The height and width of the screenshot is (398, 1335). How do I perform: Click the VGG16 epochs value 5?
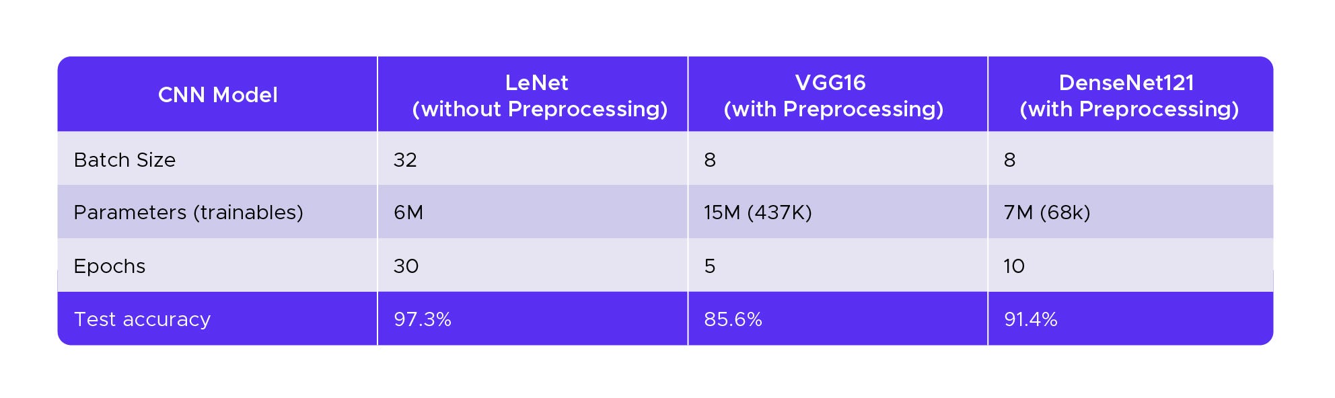click(x=710, y=266)
